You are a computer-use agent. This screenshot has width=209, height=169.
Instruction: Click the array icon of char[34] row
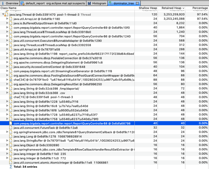(11, 80)
